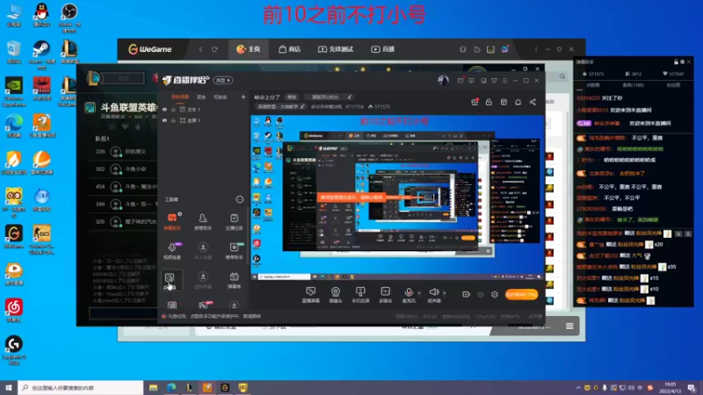Toggle visibility eye of 文本1 source

coord(164,109)
